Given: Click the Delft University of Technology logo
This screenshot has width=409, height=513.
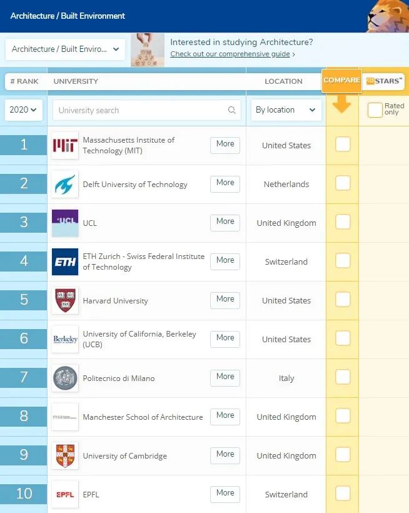Looking at the screenshot, I should (x=65, y=184).
